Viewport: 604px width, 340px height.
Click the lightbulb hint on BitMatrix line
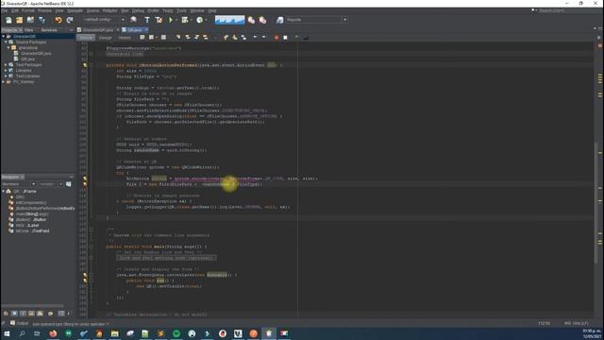85,178
